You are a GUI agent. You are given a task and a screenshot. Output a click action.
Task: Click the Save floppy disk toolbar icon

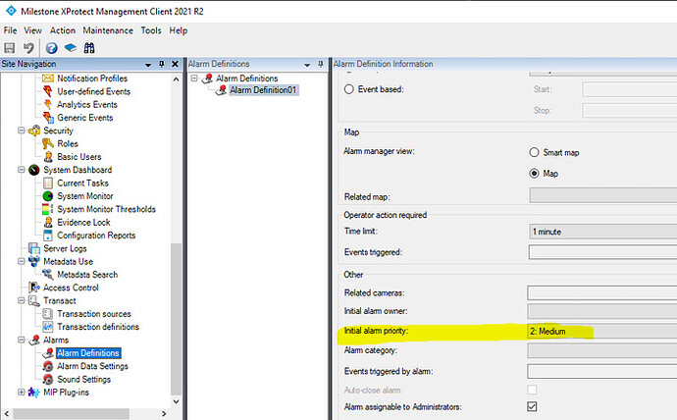click(x=9, y=48)
